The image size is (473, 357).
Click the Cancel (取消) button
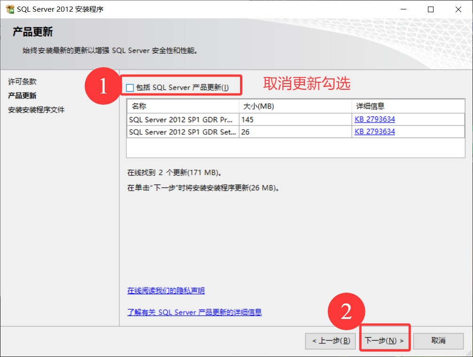tap(438, 341)
